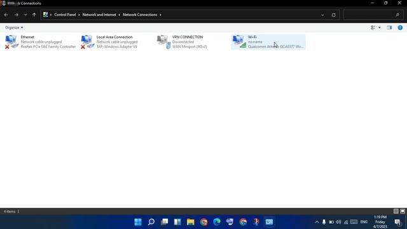Open the clock and date flyout
Screen dimensions: 407x229
(x=380, y=222)
